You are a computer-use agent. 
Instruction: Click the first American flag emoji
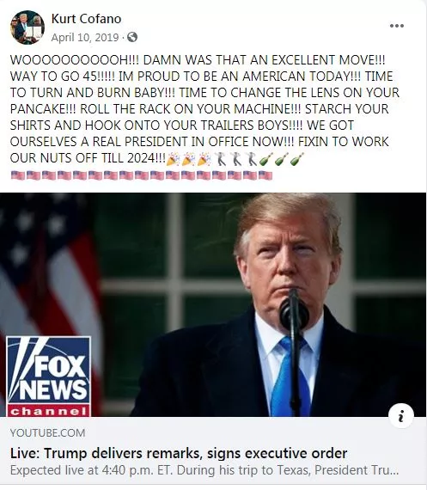[18, 175]
